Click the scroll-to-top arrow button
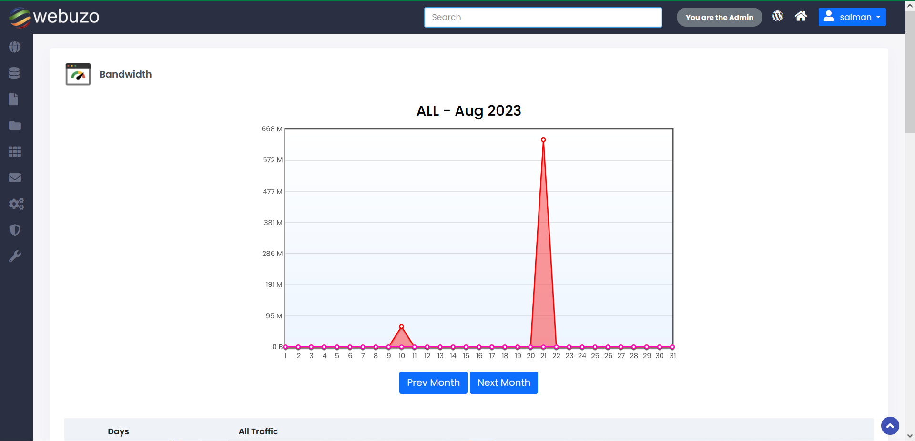Viewport: 915px width, 441px height. point(890,426)
